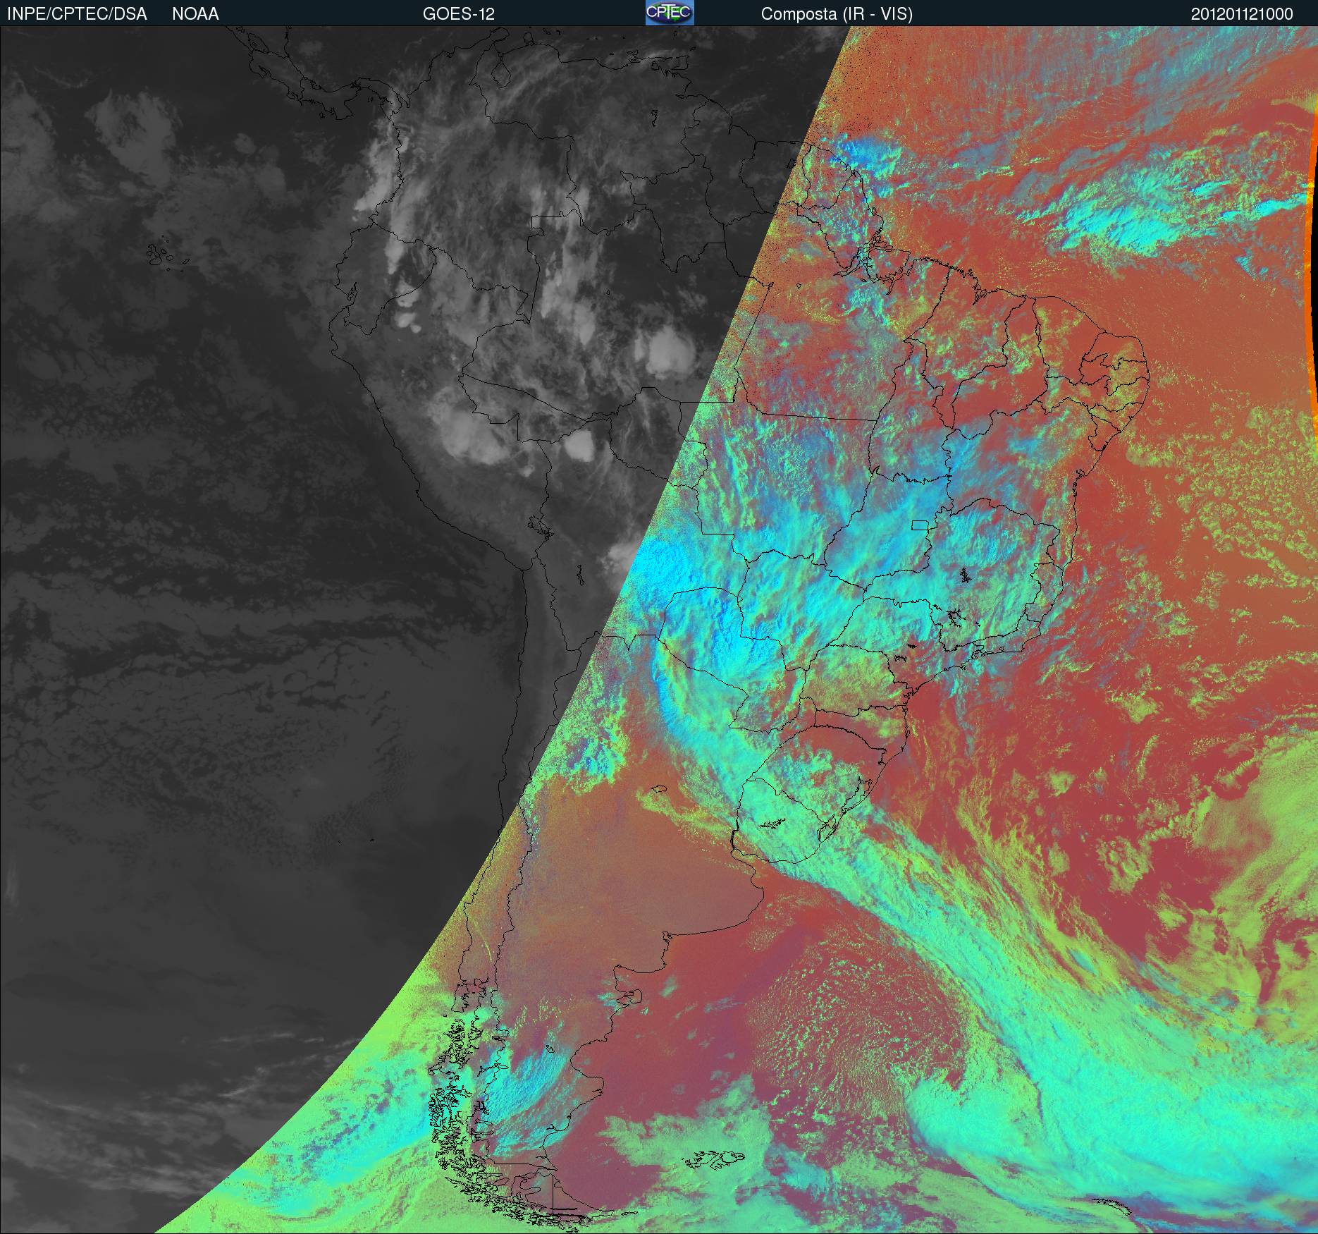Click the 201201121000 timestamp
The width and height of the screenshot is (1318, 1234).
pyautogui.click(x=1242, y=14)
